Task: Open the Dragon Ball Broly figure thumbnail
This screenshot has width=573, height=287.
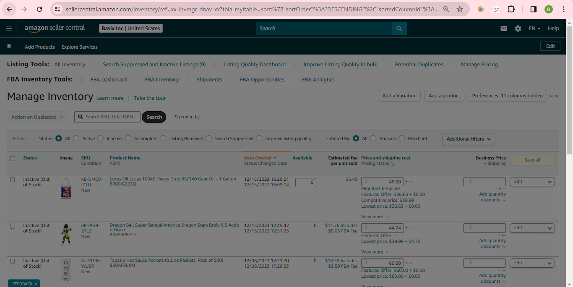Action: click(x=66, y=235)
